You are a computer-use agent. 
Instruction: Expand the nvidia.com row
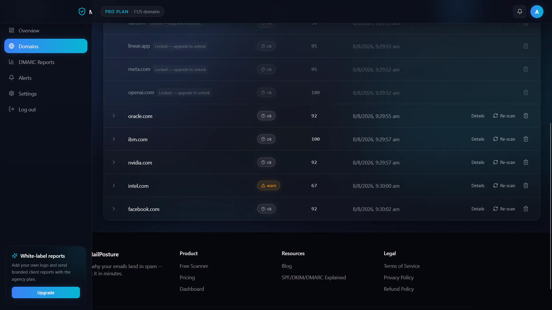(114, 162)
